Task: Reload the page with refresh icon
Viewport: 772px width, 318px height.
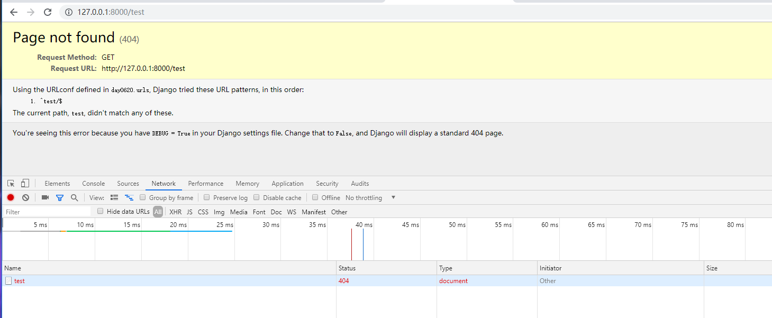Action: (x=48, y=12)
